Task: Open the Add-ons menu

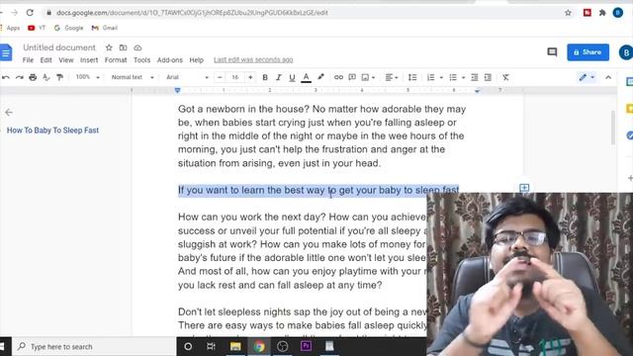Action: click(169, 60)
